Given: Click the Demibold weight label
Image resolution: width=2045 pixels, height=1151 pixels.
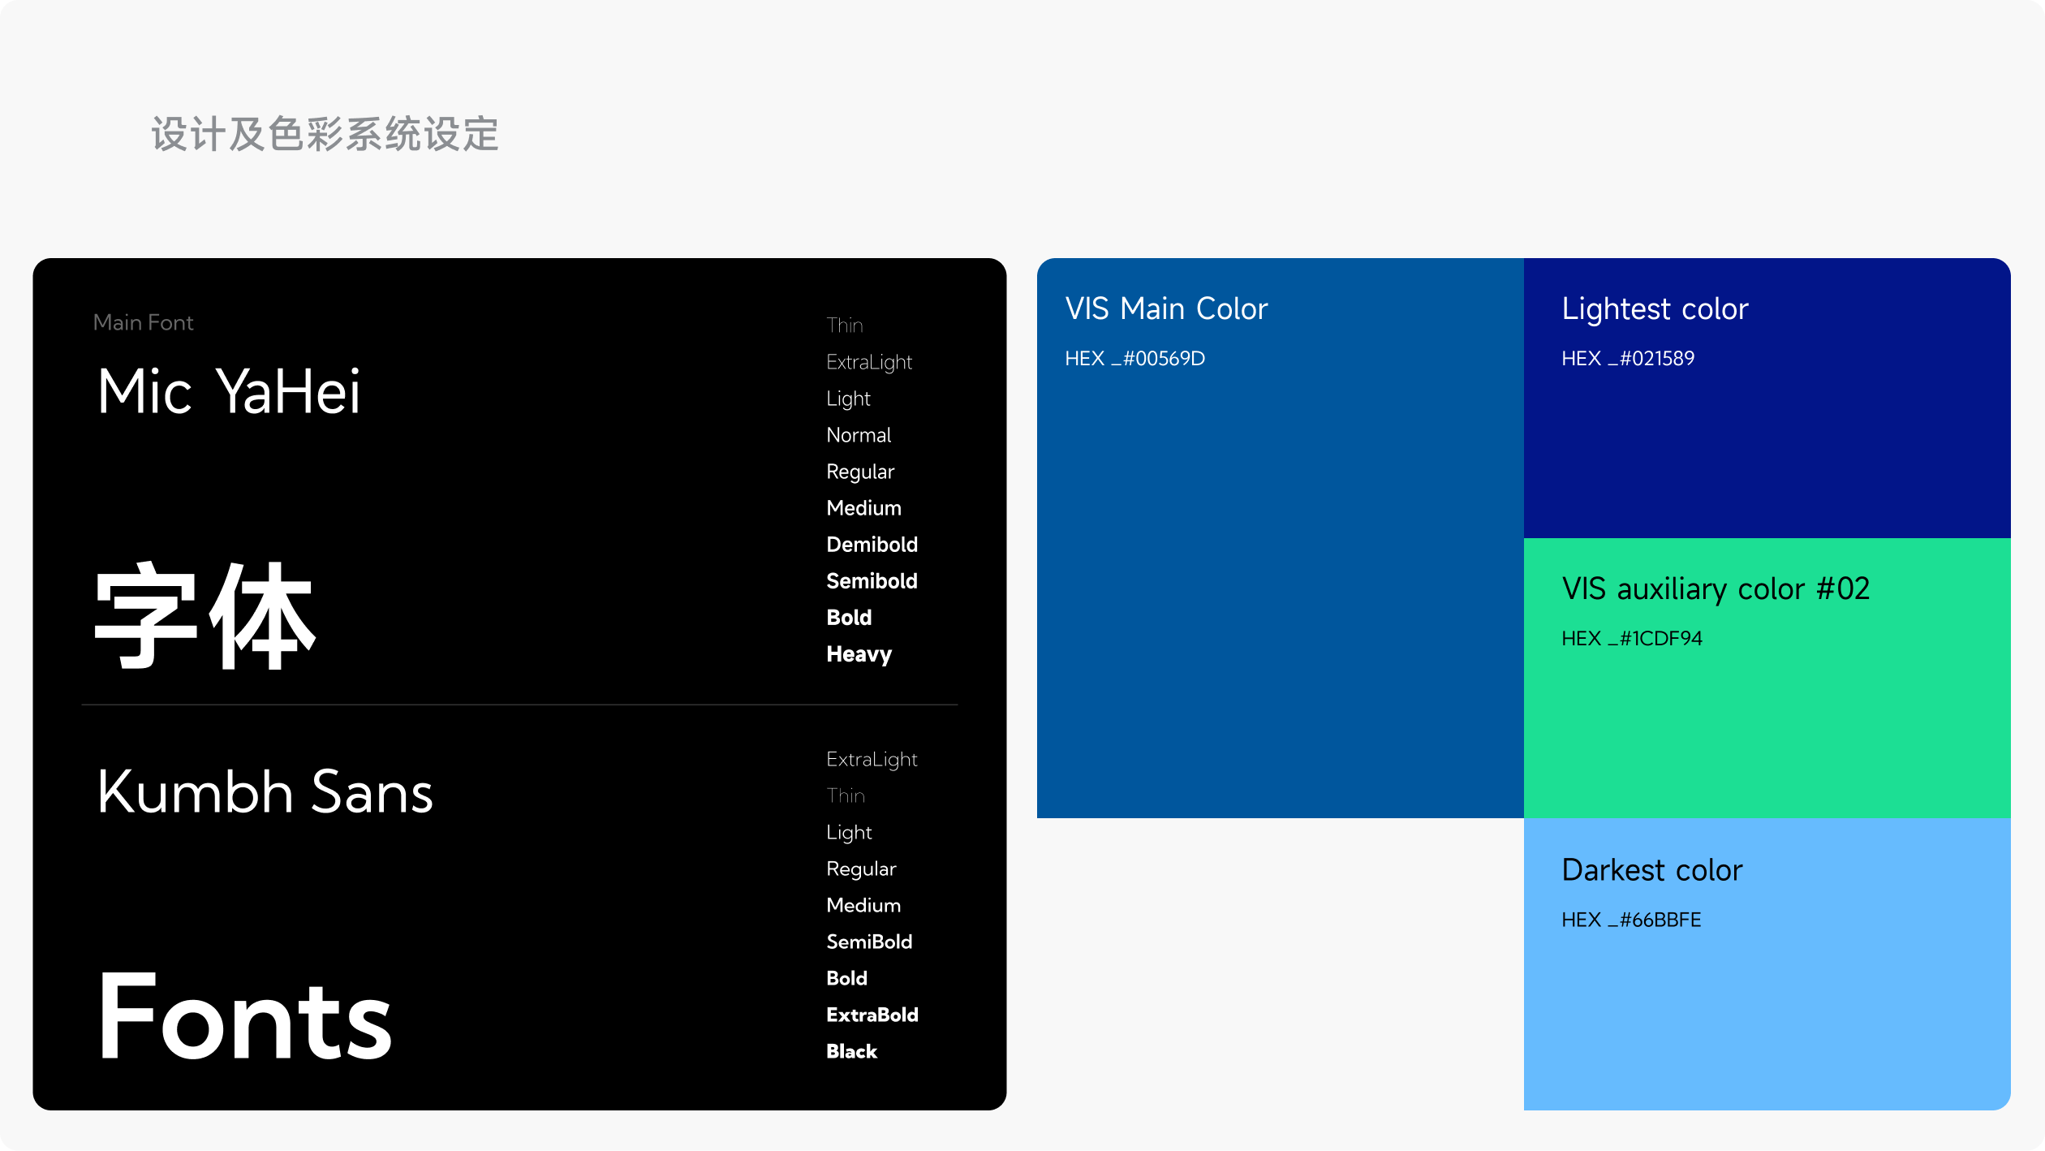Looking at the screenshot, I should 872,545.
